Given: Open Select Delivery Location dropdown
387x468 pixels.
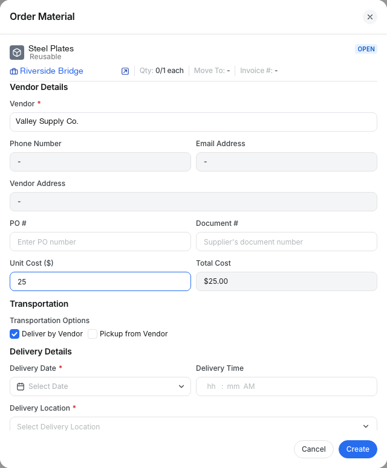Looking at the screenshot, I should point(193,424).
